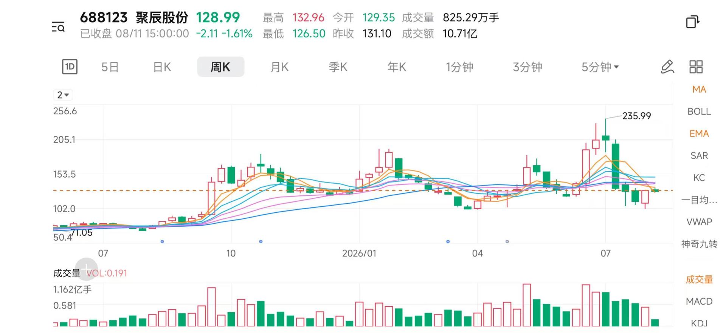This screenshot has width=726, height=333.
Task: Click the 1.162亿手 volume axis label
Action: pyautogui.click(x=72, y=289)
